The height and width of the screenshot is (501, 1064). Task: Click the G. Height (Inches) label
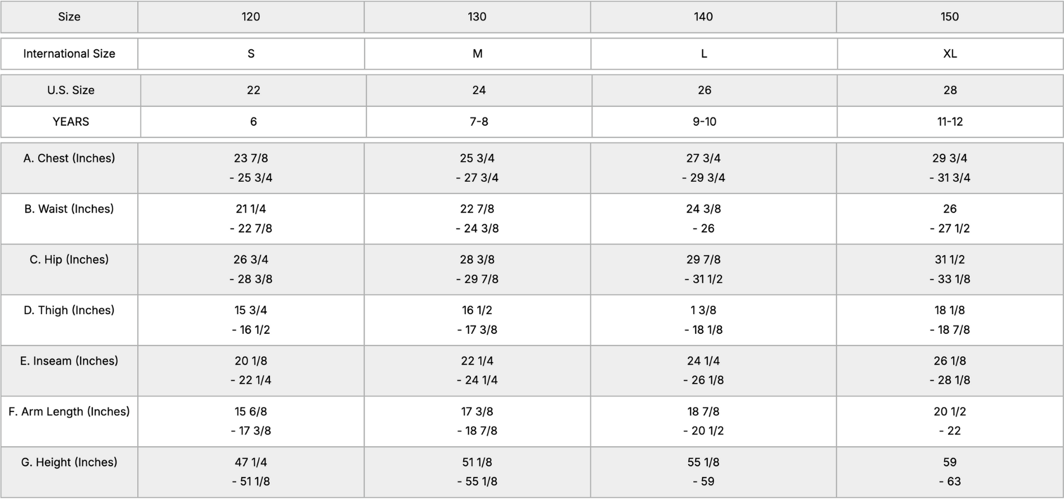(69, 462)
